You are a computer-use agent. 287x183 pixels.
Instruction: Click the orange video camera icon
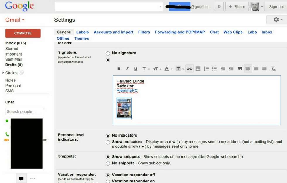[x=6, y=140]
